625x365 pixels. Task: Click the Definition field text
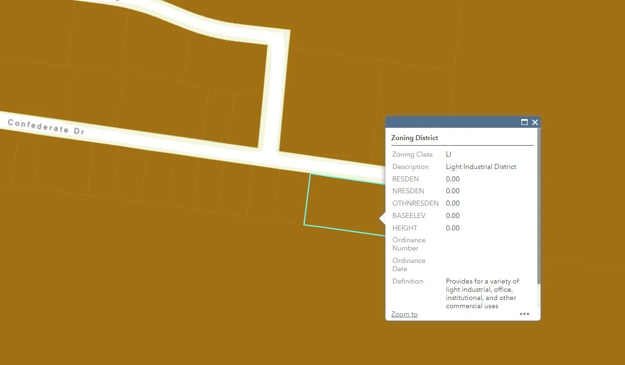tap(482, 294)
